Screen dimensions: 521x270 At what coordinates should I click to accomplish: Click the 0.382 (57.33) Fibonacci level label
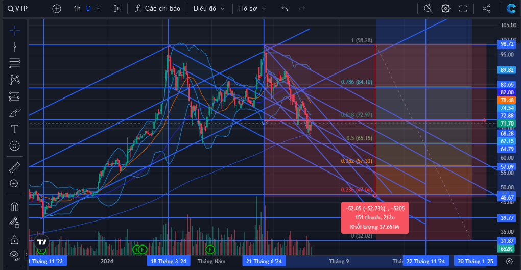tap(357, 161)
